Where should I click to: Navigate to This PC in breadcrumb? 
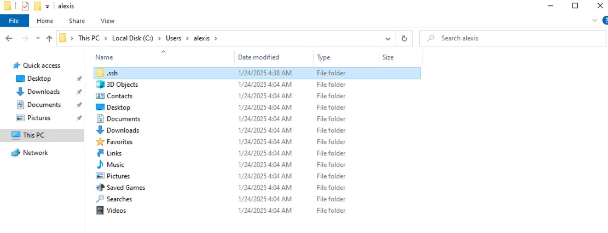tap(89, 38)
